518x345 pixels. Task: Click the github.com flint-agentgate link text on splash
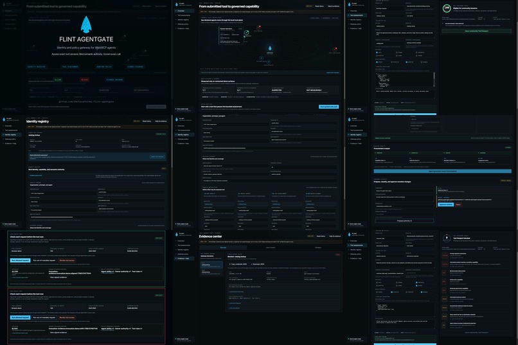pyautogui.click(x=86, y=102)
